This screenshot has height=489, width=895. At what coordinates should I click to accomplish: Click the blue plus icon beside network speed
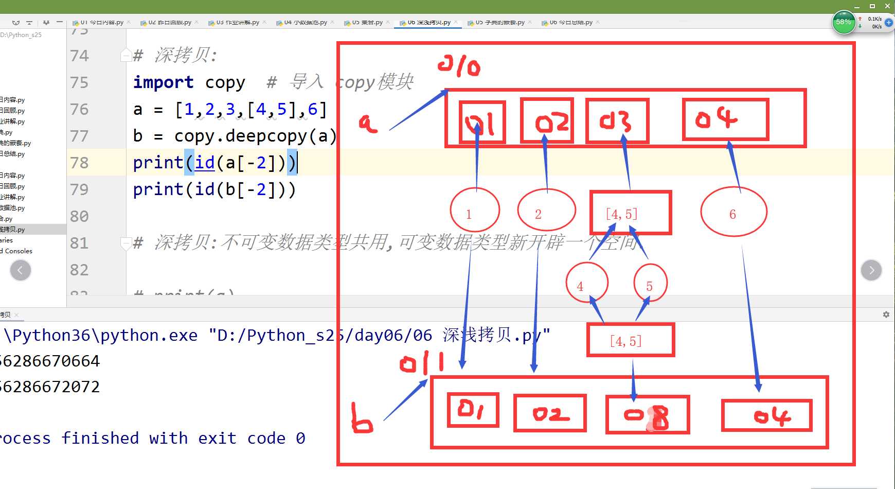click(888, 23)
